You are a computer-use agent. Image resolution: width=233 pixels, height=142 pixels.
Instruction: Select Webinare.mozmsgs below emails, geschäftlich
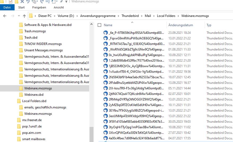click(x=38, y=114)
